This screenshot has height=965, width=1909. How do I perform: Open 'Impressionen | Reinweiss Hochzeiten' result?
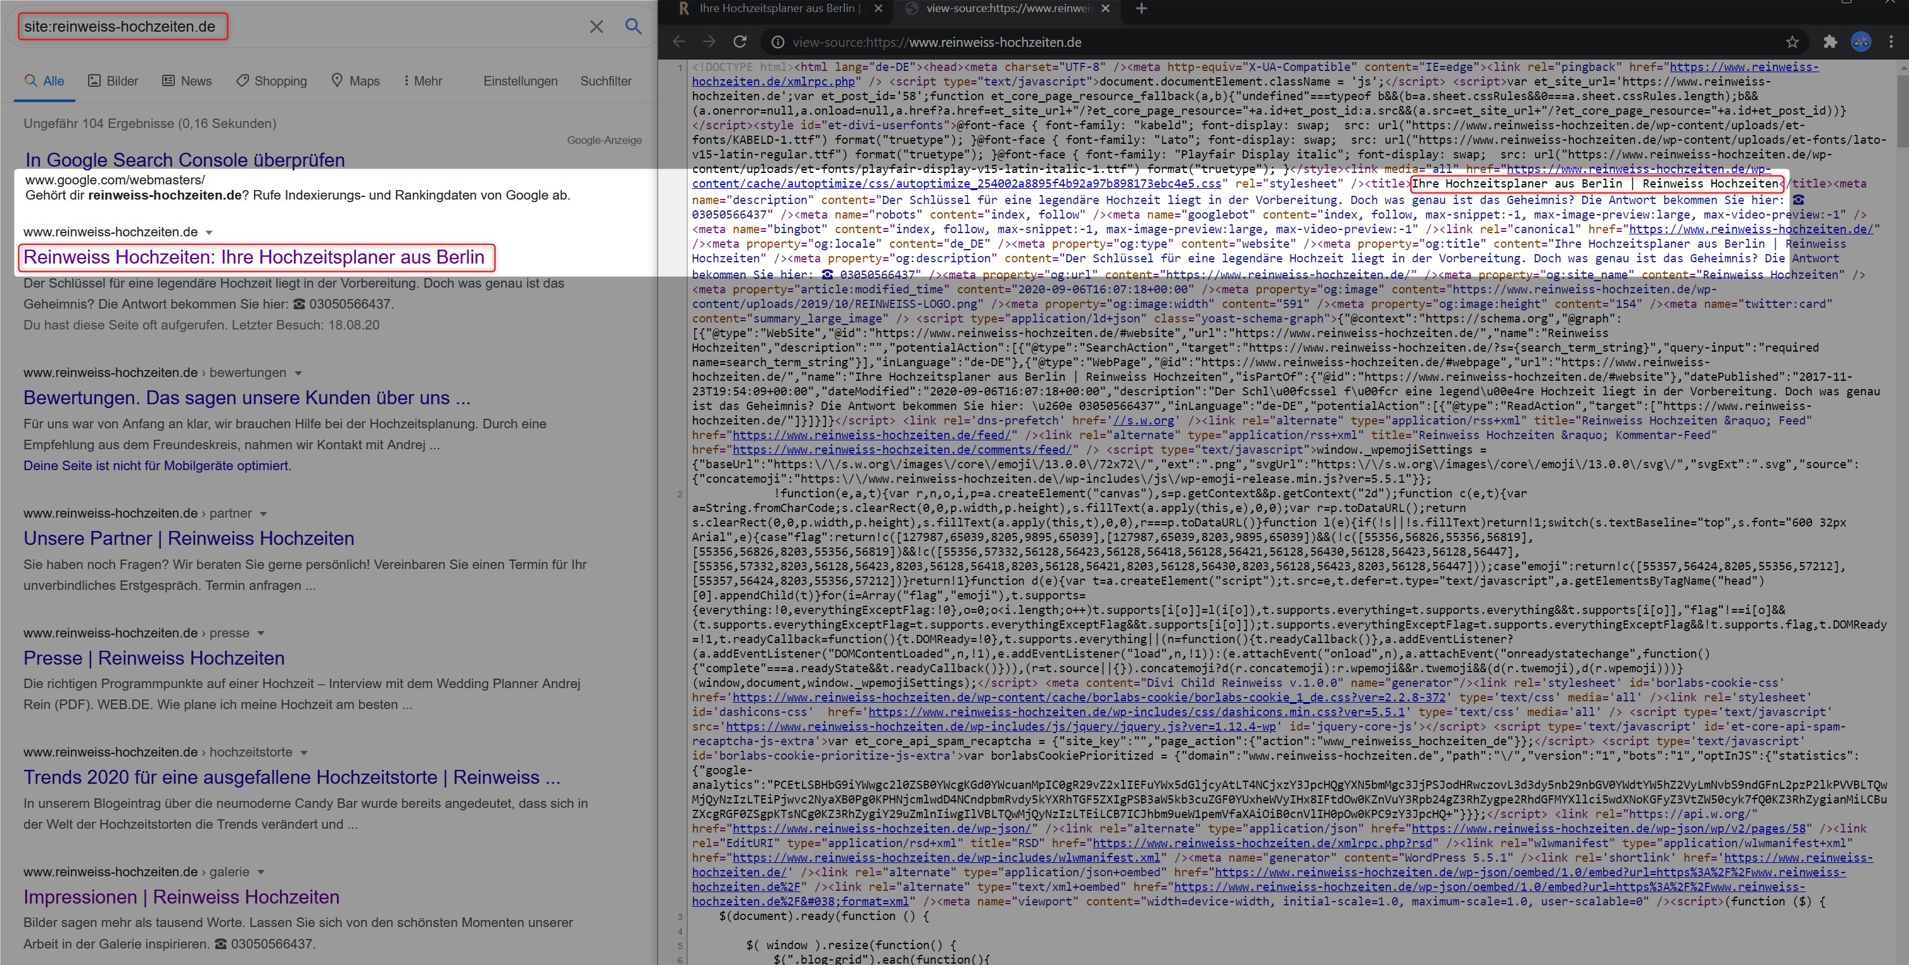point(182,897)
